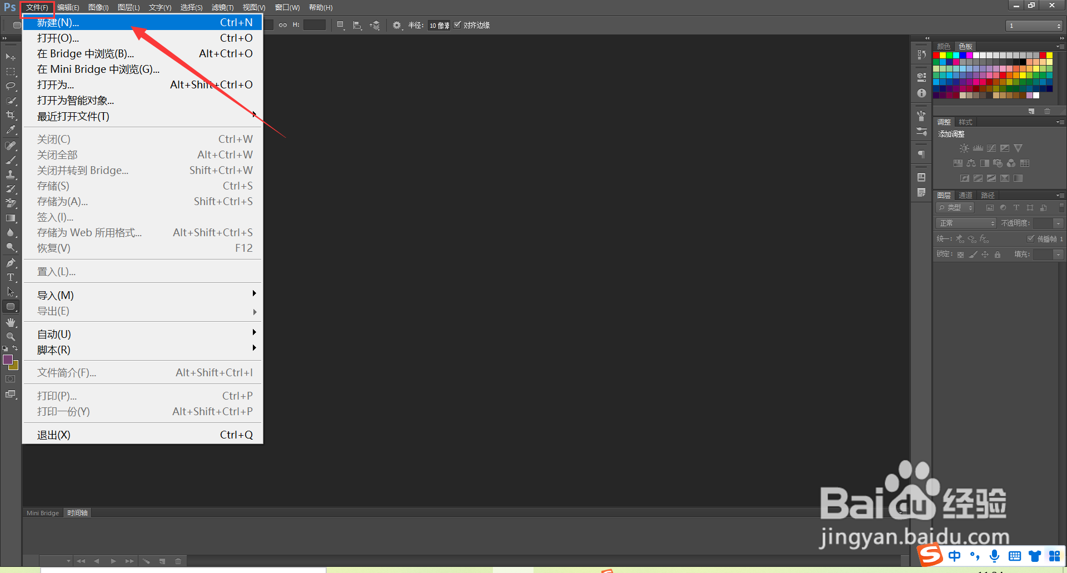Add a Photo Filter adjustment
The width and height of the screenshot is (1067, 573).
click(998, 163)
